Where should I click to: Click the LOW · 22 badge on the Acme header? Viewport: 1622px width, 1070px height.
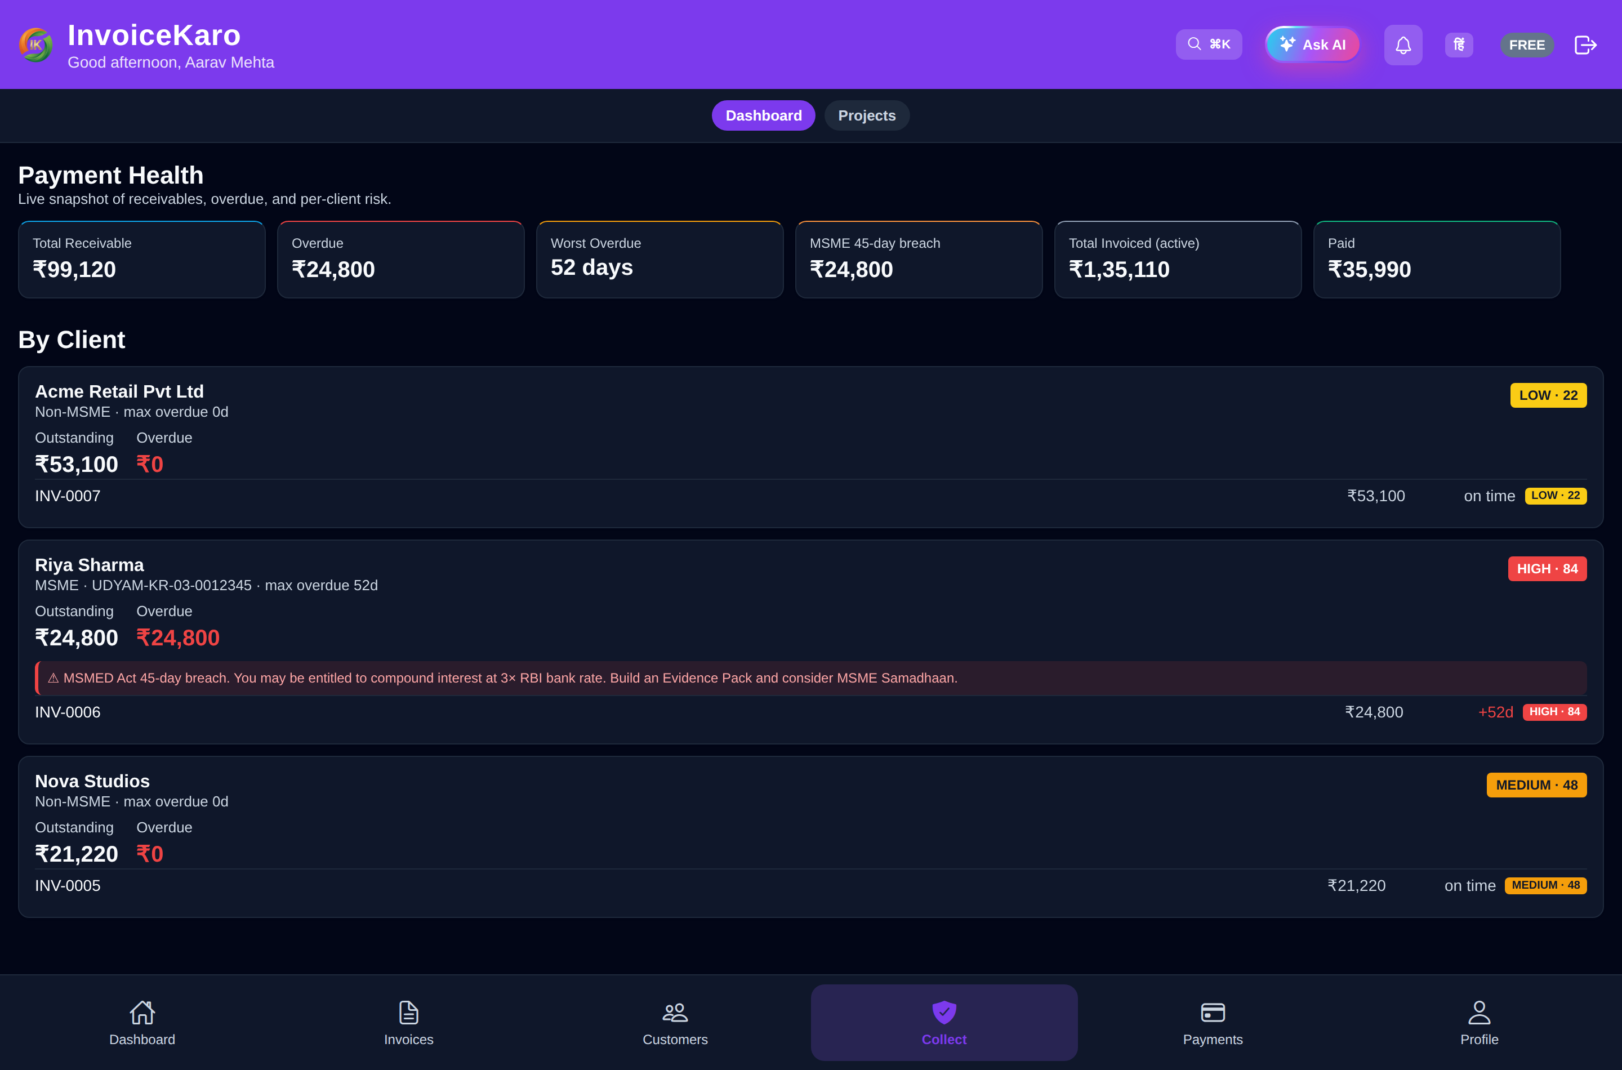coord(1548,395)
